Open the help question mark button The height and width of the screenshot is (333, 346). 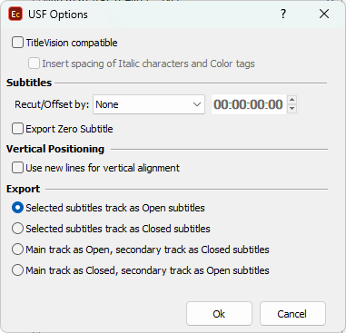[283, 14]
